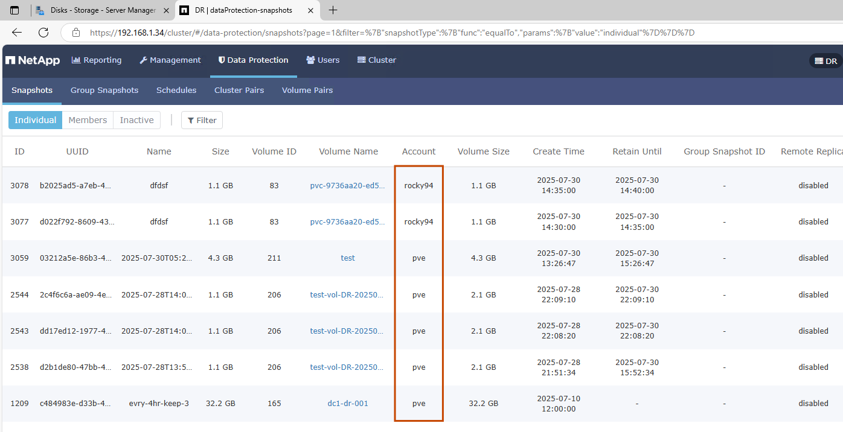Click create time 2025-07-10 12:00:00
The width and height of the screenshot is (843, 432).
click(x=559, y=404)
